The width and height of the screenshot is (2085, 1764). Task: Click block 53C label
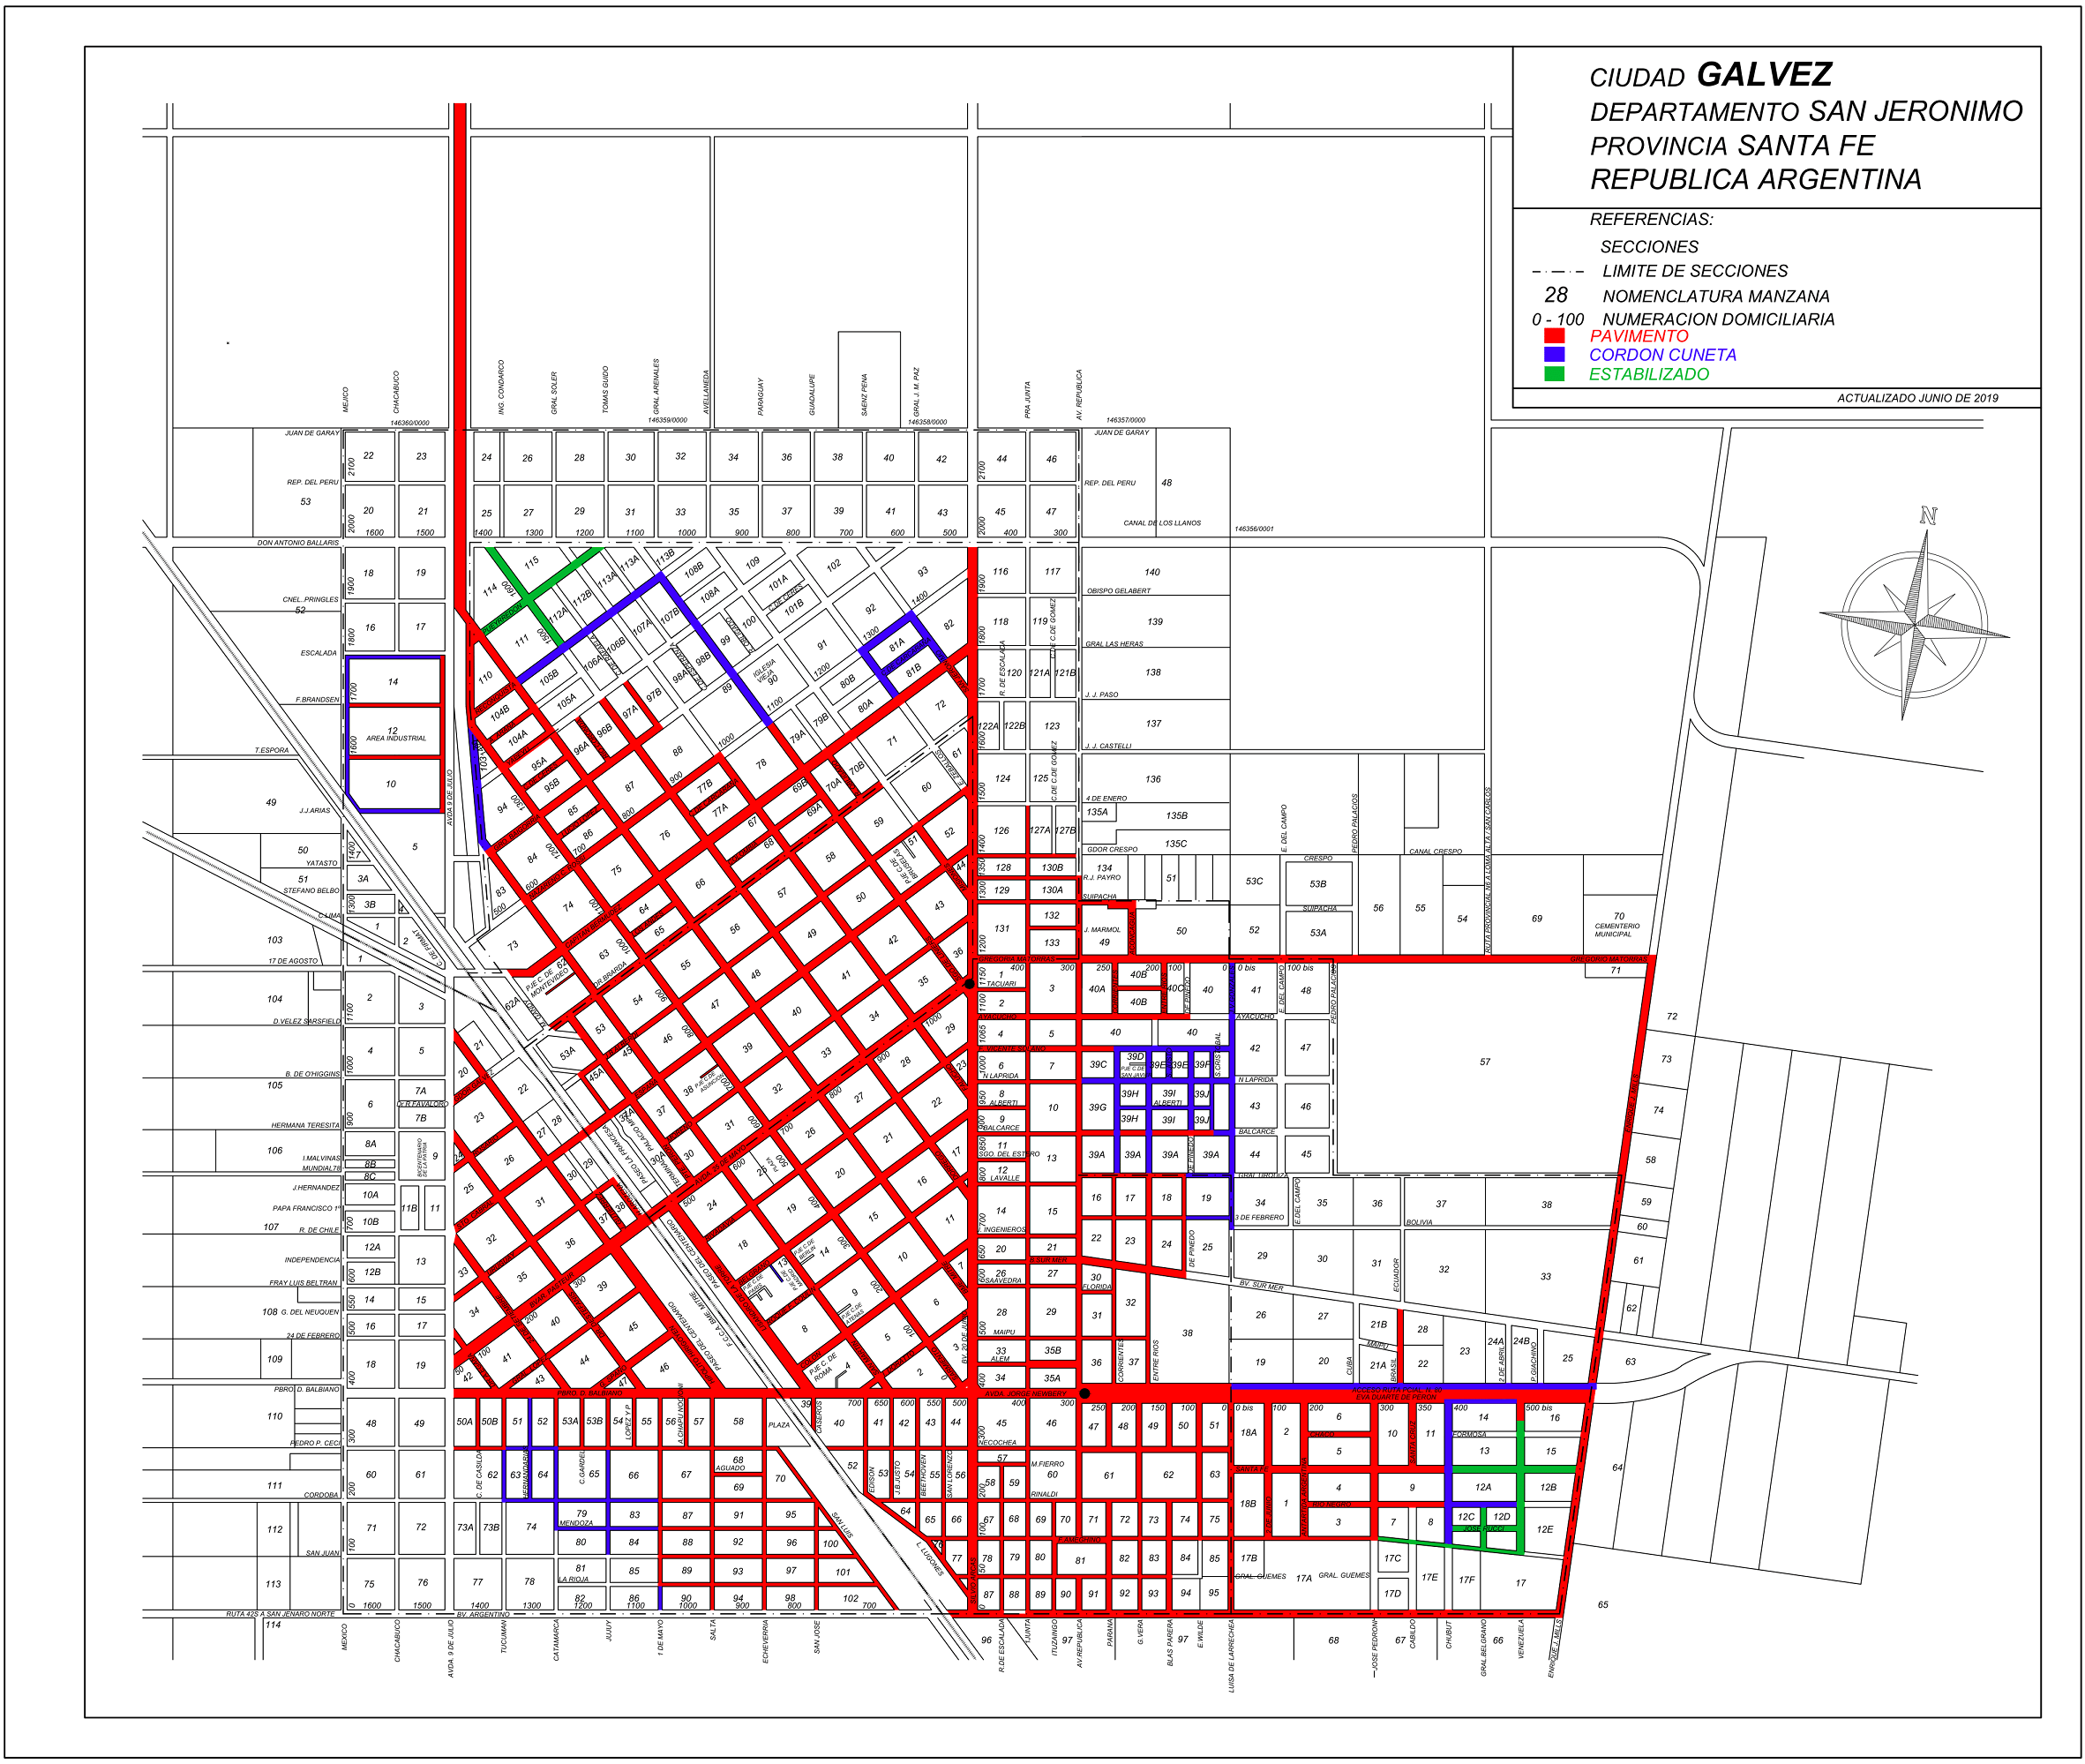pyautogui.click(x=1254, y=881)
